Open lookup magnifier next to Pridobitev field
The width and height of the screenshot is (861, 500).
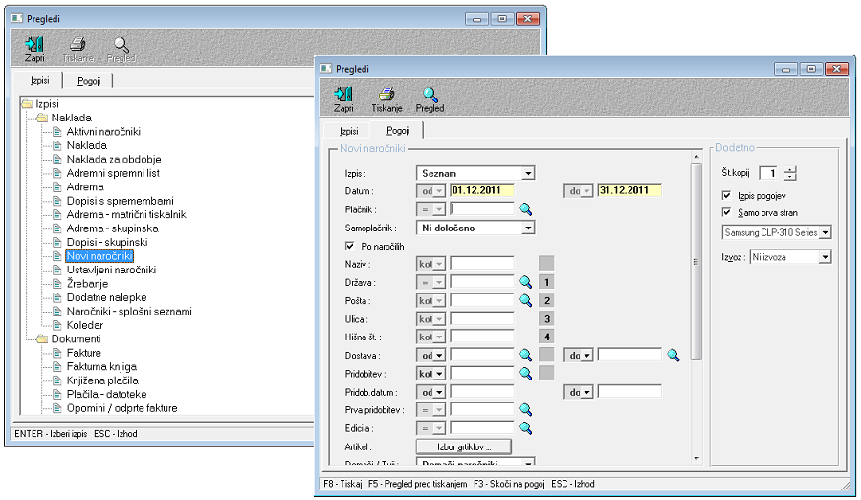pos(525,374)
